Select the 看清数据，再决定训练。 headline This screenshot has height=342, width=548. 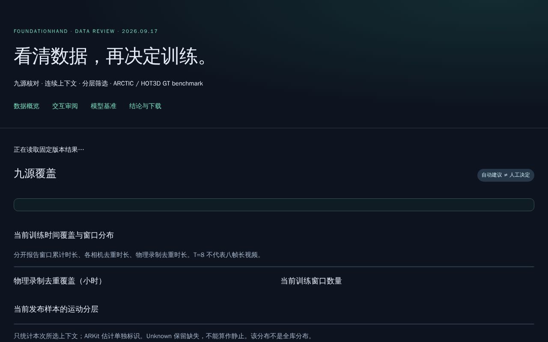(x=112, y=56)
